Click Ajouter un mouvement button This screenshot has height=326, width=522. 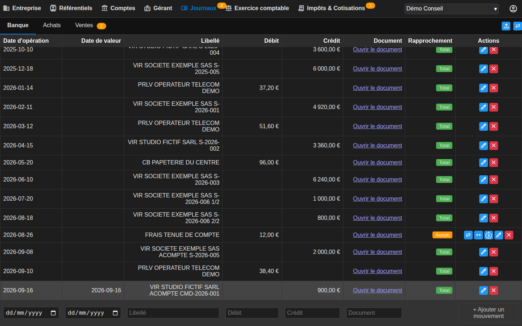(489, 313)
